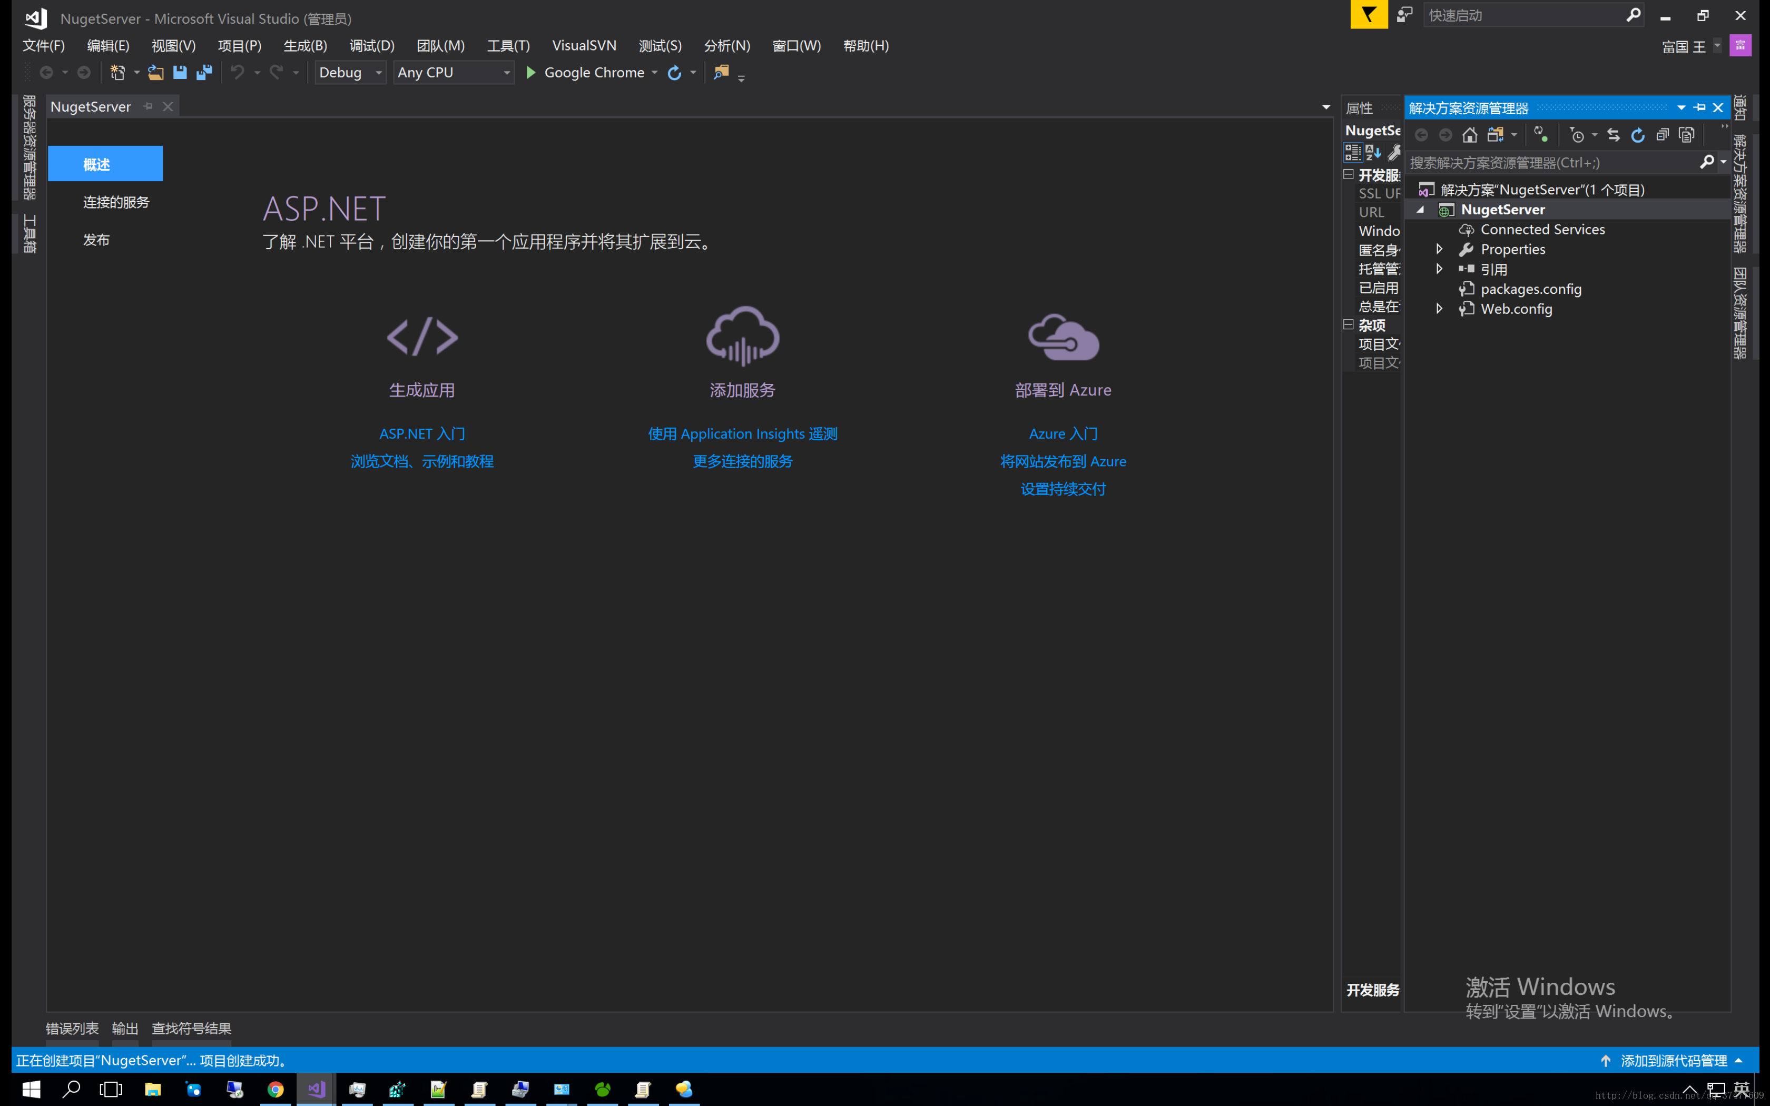
Task: Toggle auto-hide pin on Solution Explorer panel
Action: (x=1700, y=107)
